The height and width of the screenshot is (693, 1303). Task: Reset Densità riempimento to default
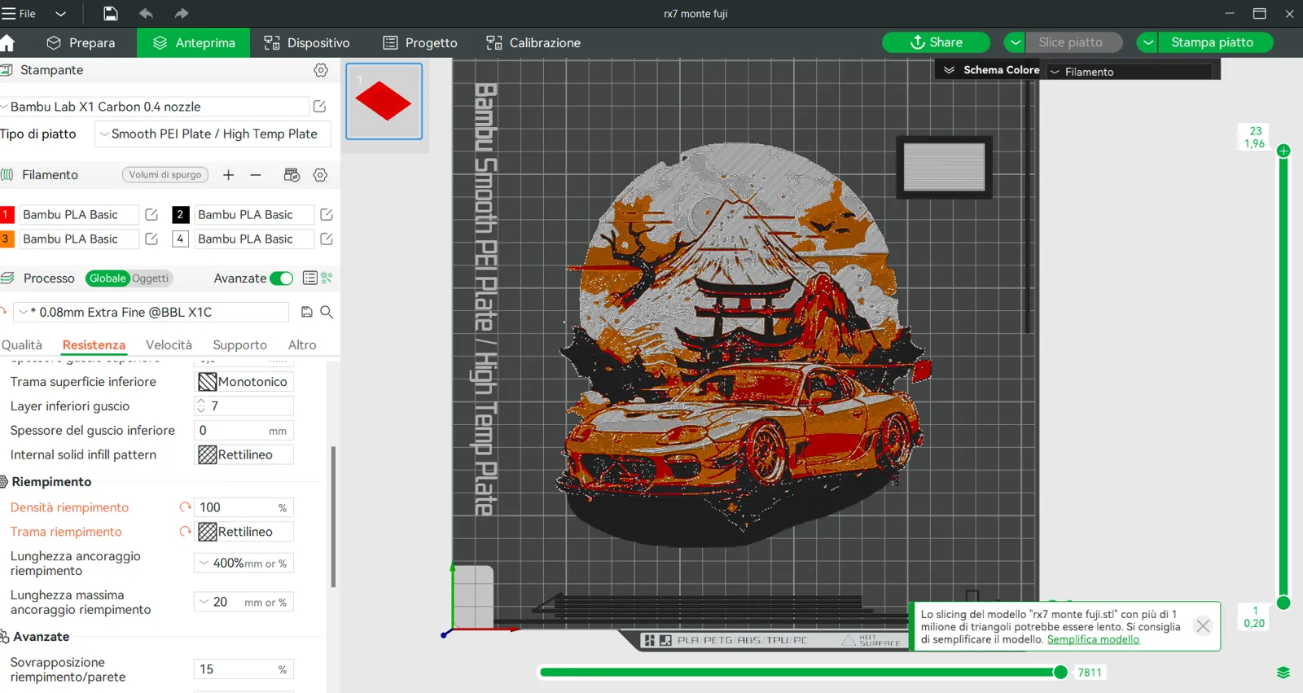point(185,507)
